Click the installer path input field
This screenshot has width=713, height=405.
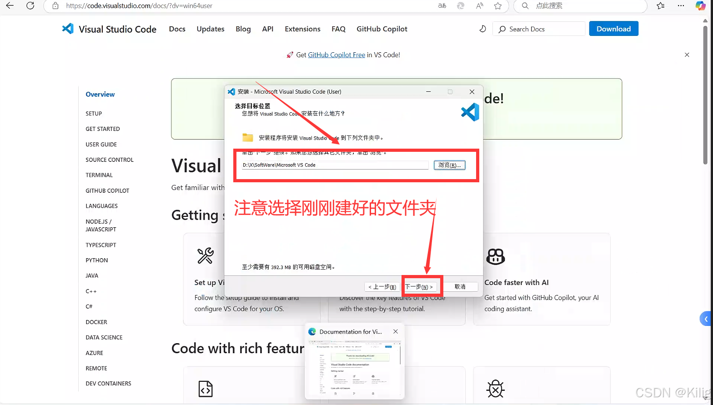(335, 165)
